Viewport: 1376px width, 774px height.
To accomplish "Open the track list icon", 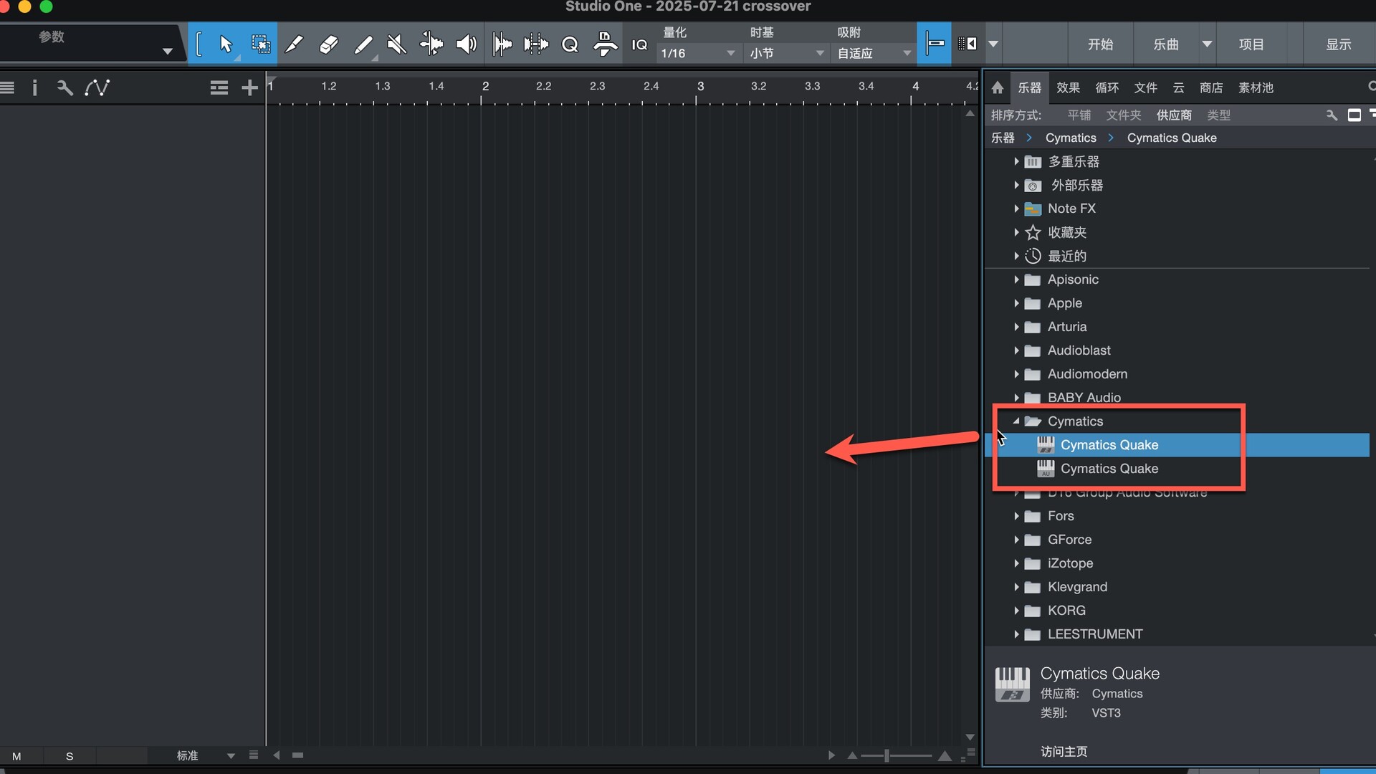I will pyautogui.click(x=7, y=87).
